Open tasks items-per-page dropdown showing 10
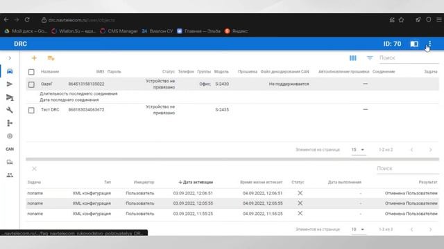444x249 pixels. pyautogui.click(x=358, y=229)
